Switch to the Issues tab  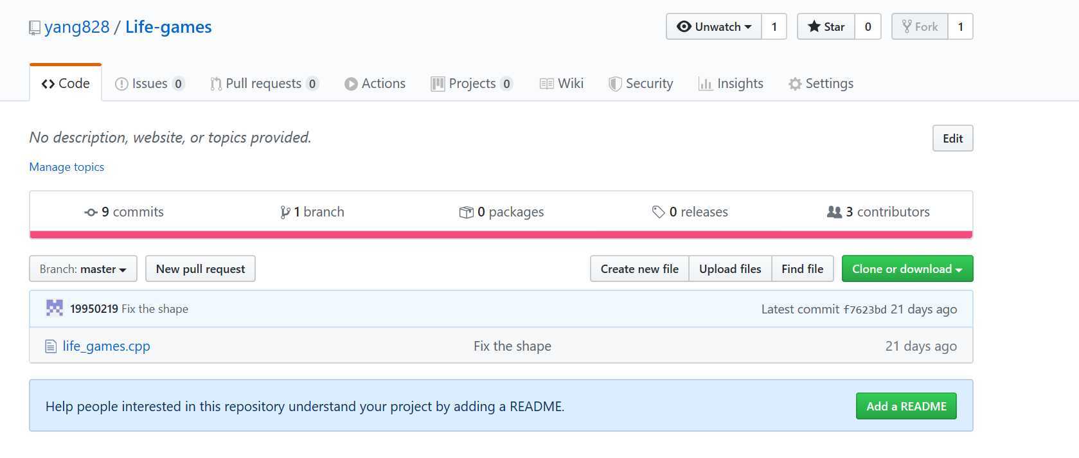point(150,84)
